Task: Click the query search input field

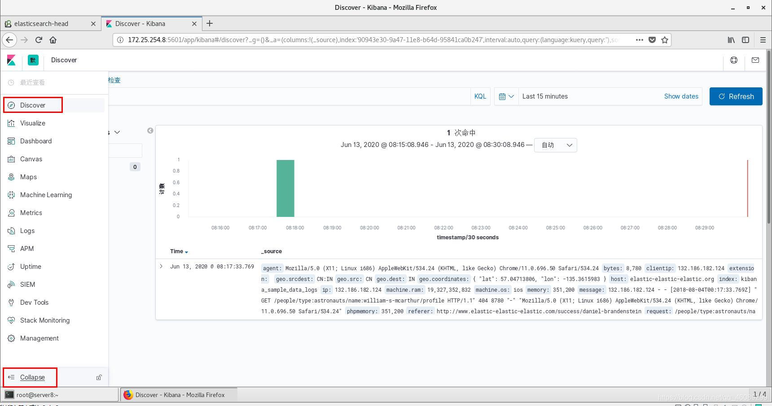Action: 289,96
